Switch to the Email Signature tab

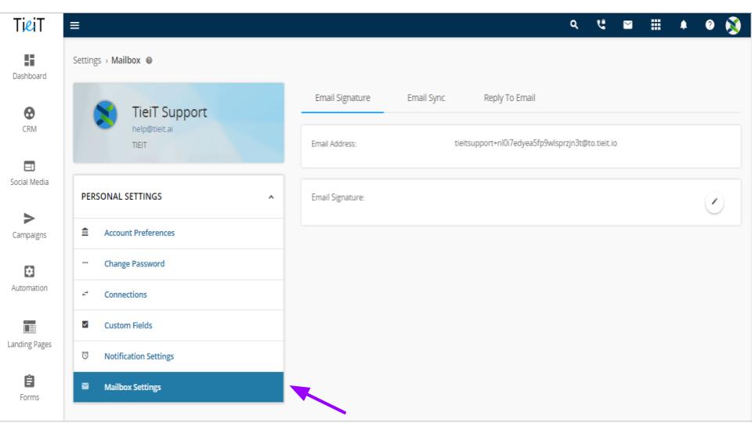pos(342,98)
